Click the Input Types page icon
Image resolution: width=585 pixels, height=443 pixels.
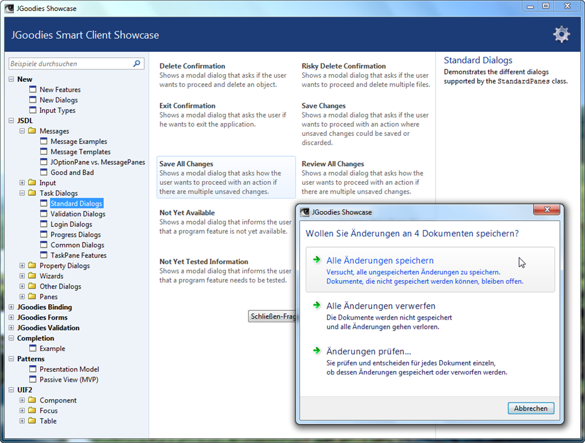(x=33, y=110)
